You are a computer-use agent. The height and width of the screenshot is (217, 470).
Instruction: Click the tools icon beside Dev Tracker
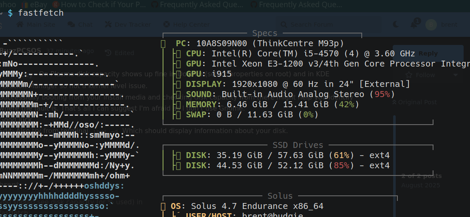coord(108,25)
